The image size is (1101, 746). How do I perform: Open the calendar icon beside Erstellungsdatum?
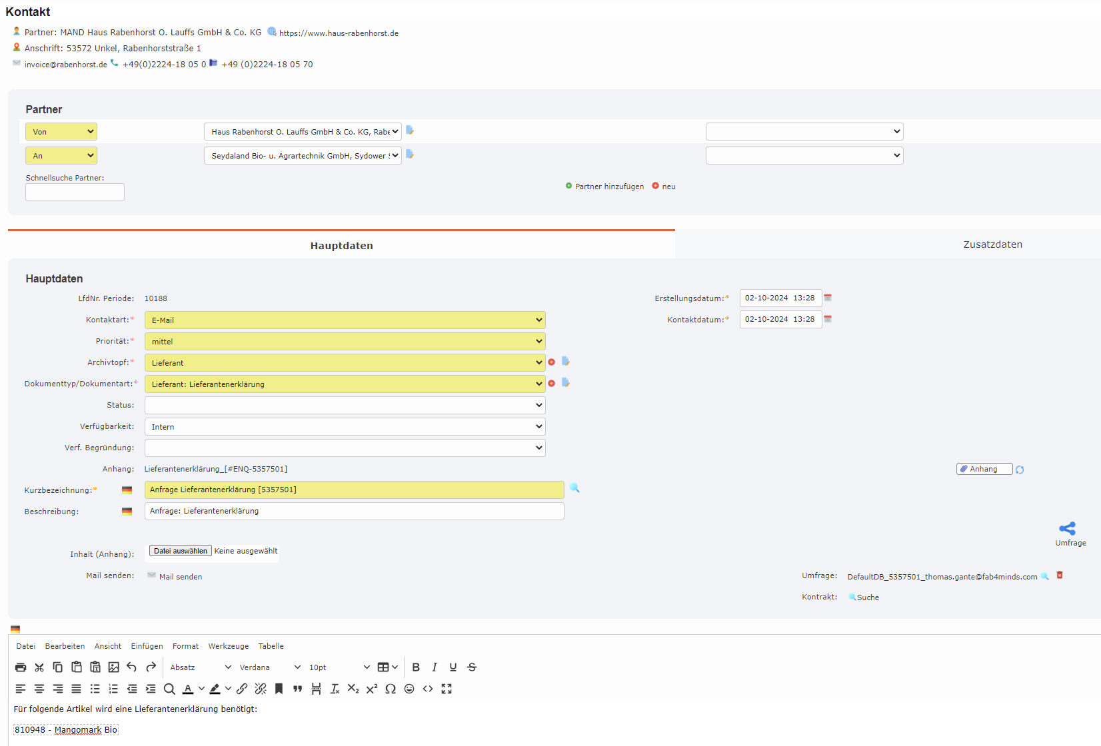(828, 298)
